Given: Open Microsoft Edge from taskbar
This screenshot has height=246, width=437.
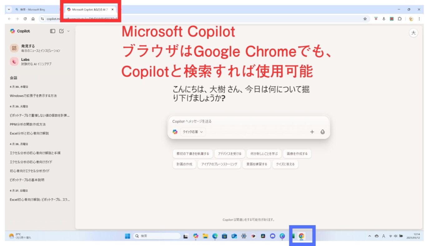Looking at the screenshot, I should coord(215,236).
